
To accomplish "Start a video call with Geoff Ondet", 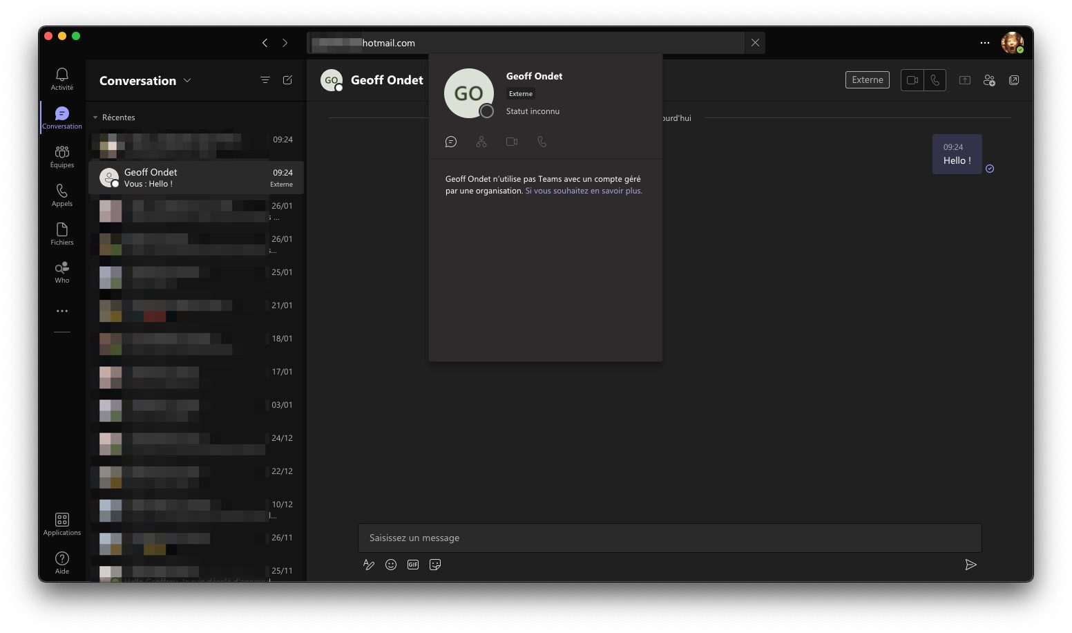I will point(912,80).
